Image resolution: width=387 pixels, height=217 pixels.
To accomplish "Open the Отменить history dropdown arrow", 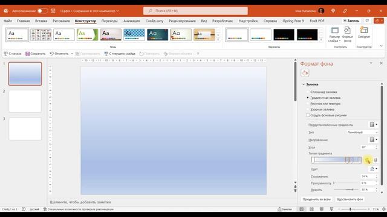I will click(72, 54).
